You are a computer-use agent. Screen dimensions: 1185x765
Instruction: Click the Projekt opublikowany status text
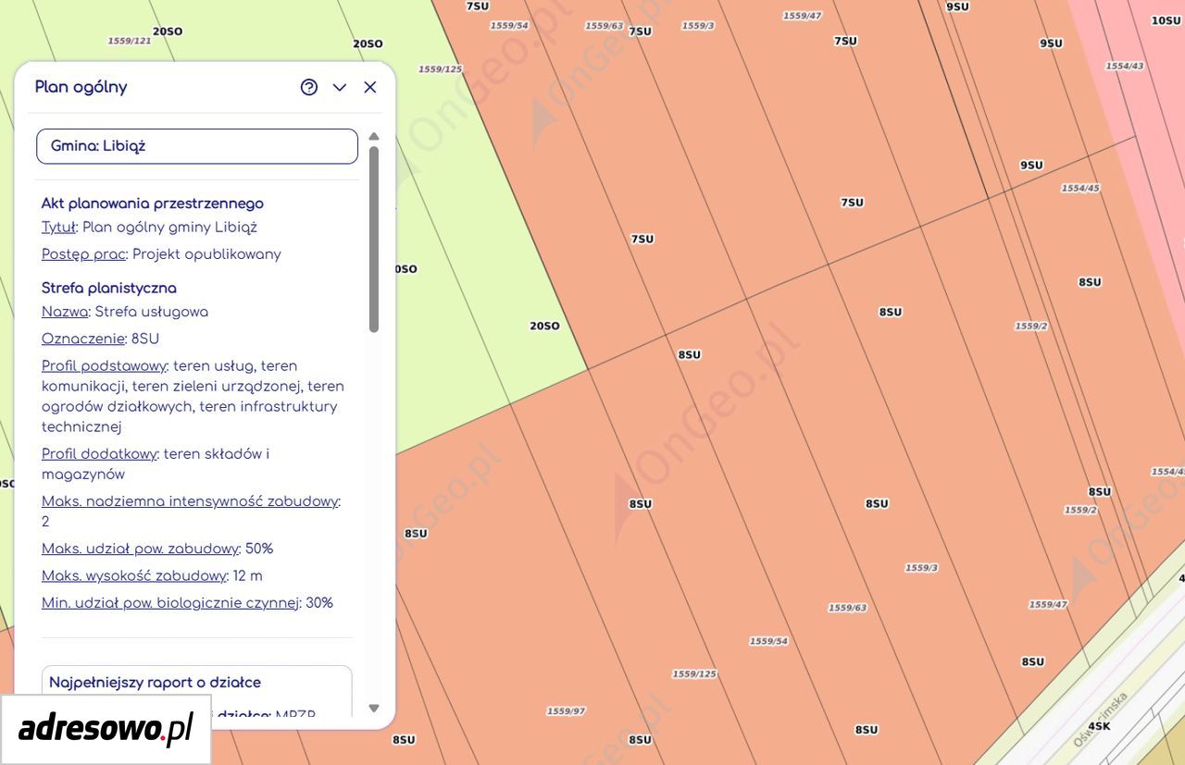[x=206, y=254]
